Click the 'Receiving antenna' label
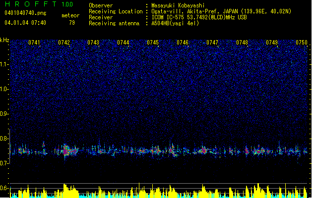 [x=114, y=23]
